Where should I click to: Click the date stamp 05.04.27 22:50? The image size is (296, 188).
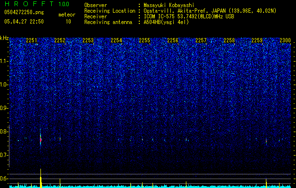pyautogui.click(x=24, y=22)
